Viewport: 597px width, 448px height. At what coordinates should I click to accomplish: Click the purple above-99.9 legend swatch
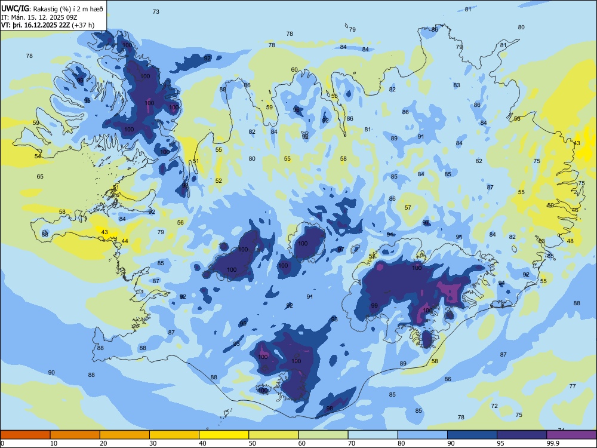click(x=571, y=435)
